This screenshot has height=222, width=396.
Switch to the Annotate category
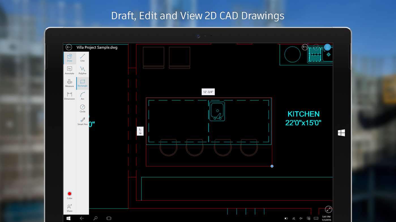pos(70,71)
